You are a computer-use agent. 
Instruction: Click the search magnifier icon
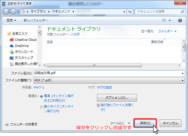coord(183,12)
